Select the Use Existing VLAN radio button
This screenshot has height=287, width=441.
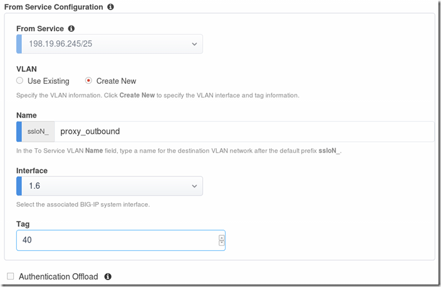coord(20,81)
